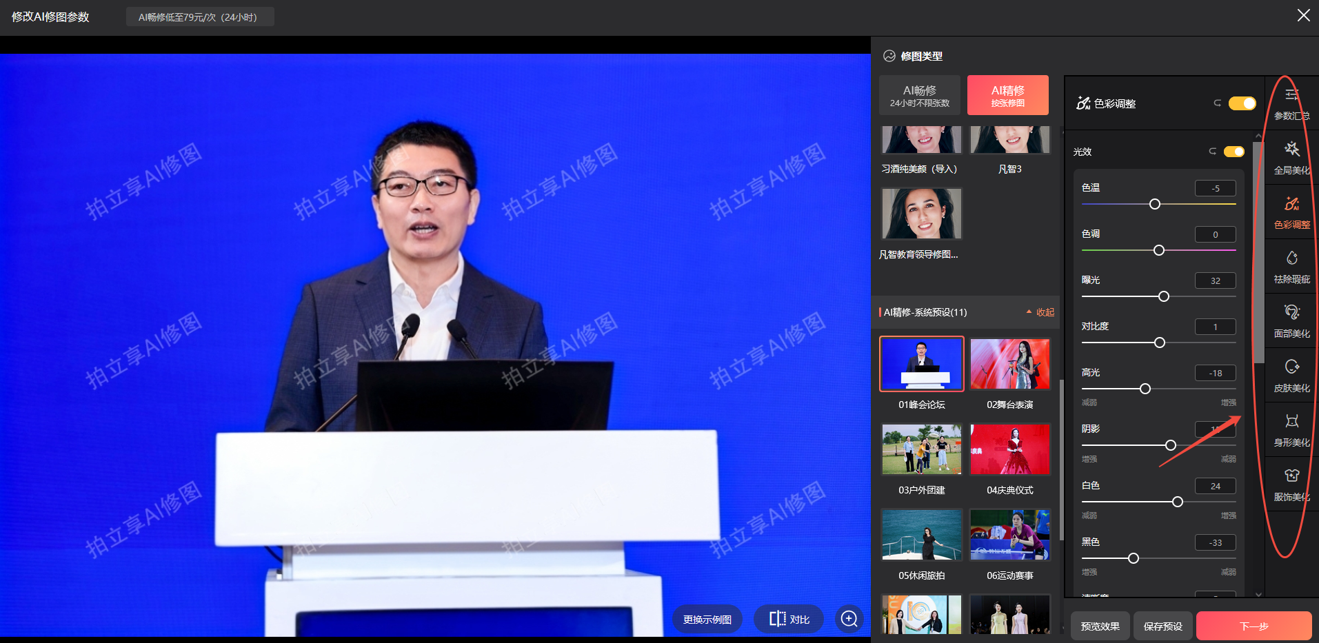Open the 祛除瑕疵 blemish removal section
The width and height of the screenshot is (1319, 643).
[1291, 266]
